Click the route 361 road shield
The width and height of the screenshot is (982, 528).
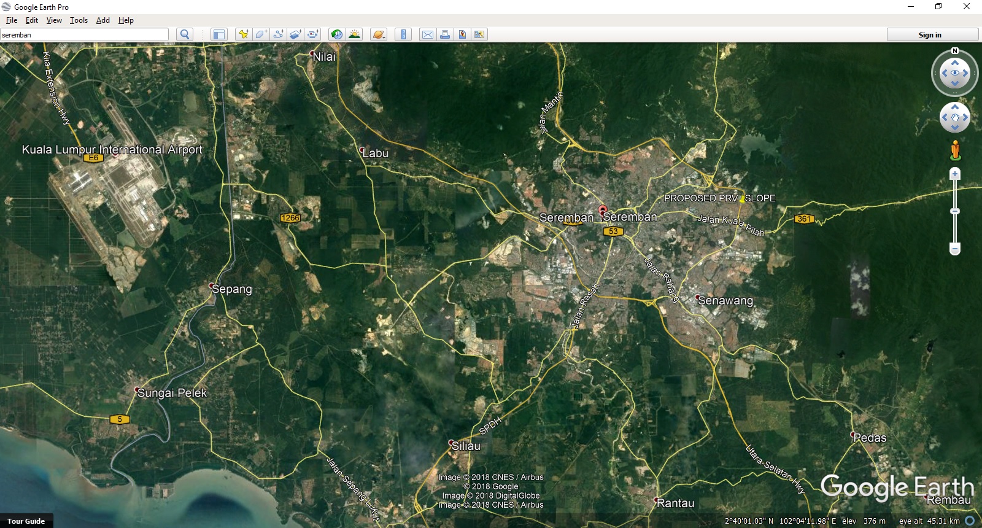(804, 219)
